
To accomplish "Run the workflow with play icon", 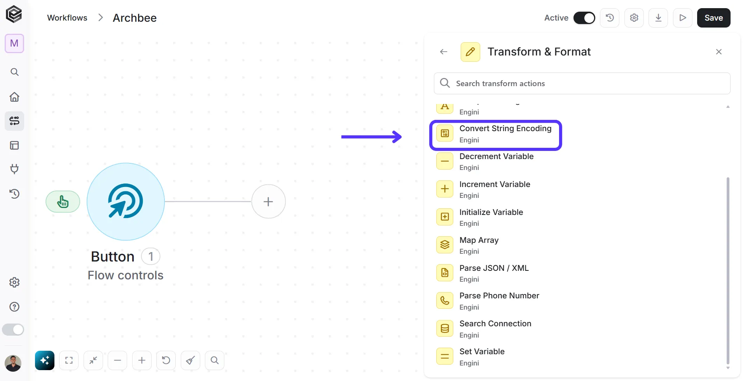I will 683,18.
